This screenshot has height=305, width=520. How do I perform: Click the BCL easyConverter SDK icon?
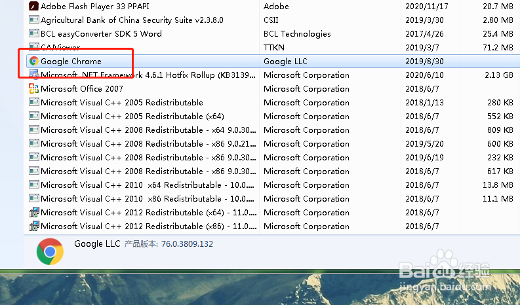[34, 33]
